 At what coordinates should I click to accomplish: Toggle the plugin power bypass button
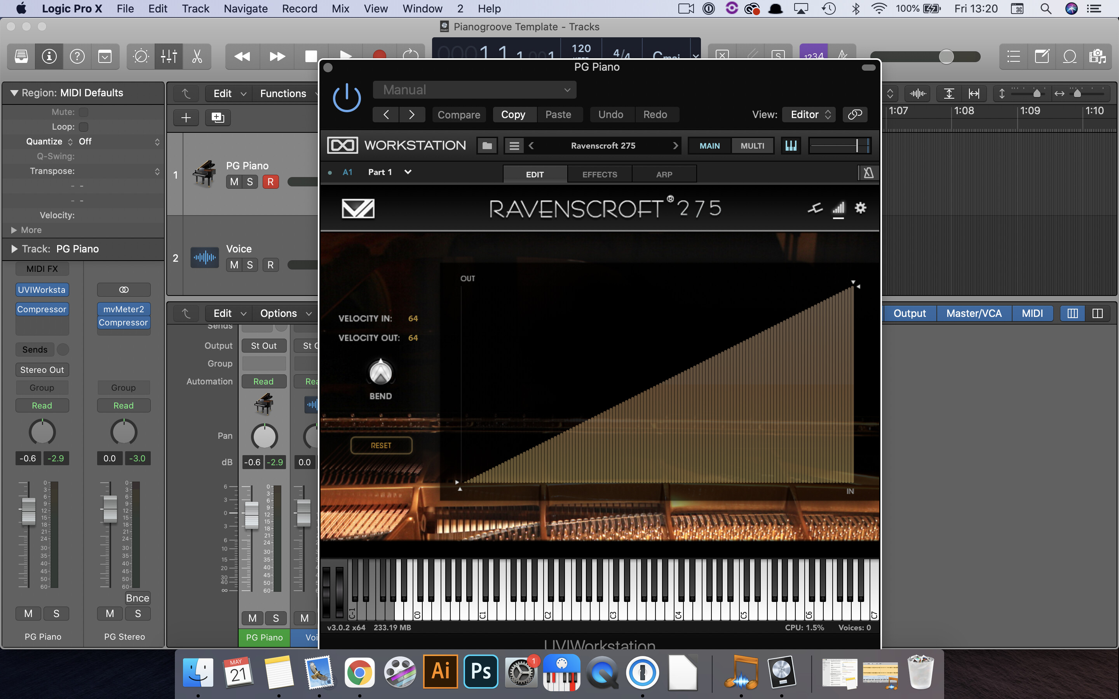click(347, 98)
